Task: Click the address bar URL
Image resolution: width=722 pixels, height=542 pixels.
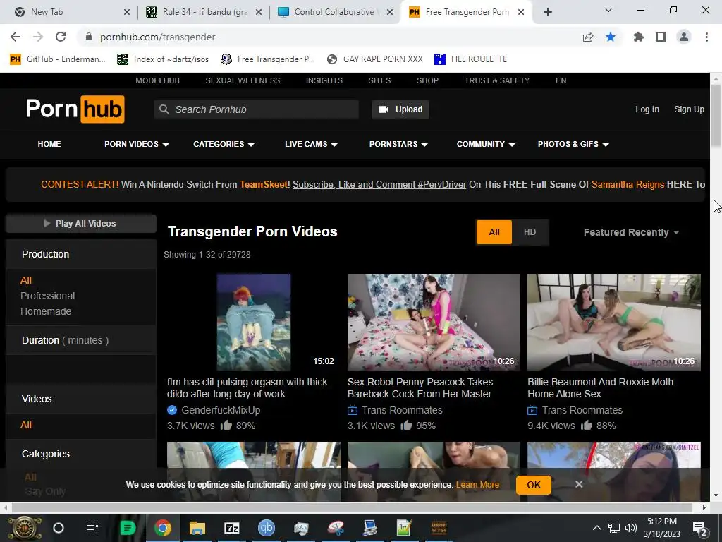Action: coord(157,37)
